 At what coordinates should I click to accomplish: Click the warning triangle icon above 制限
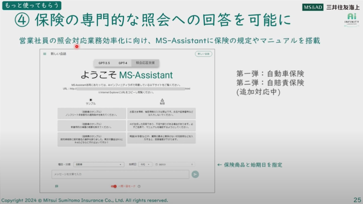tap(162, 100)
